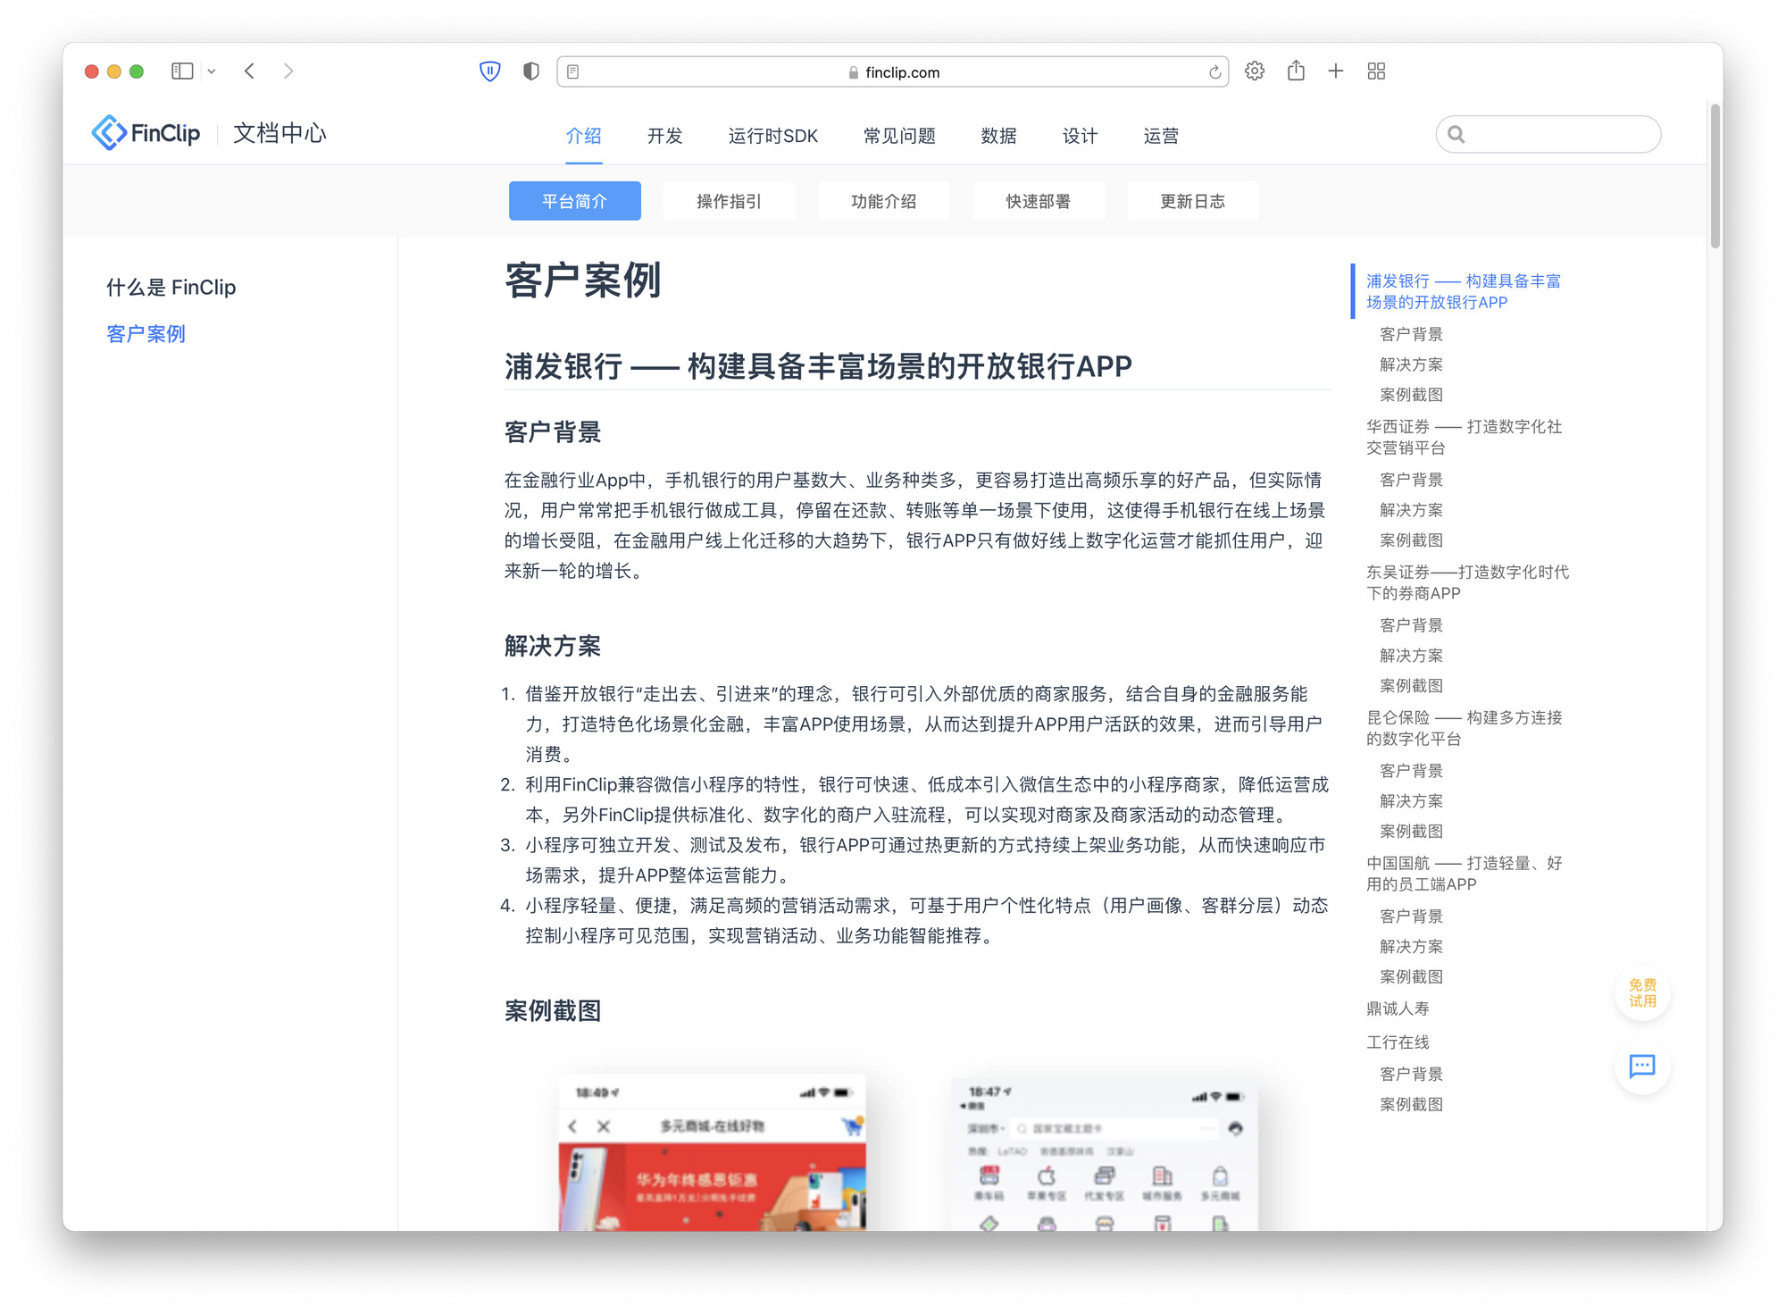Select the 开发 nav tab
The height and width of the screenshot is (1314, 1786).
pos(665,136)
